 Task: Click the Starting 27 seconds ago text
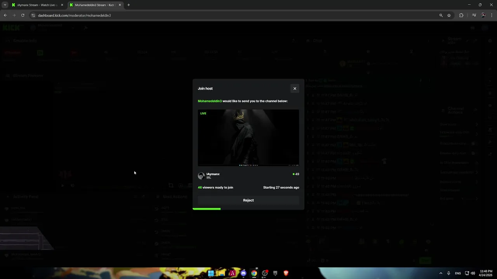click(x=281, y=188)
